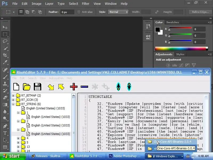Open Photoshop's Filter menu

[85, 4]
